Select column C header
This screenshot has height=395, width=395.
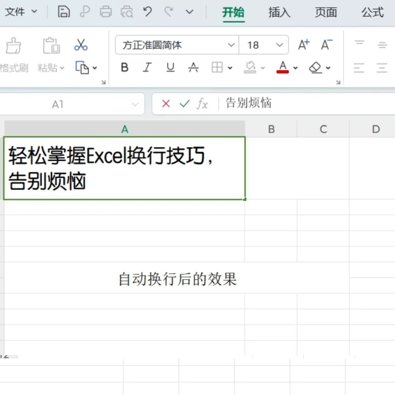coord(323,129)
